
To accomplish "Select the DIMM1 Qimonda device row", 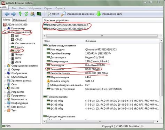I will pyautogui.click(x=66, y=25).
